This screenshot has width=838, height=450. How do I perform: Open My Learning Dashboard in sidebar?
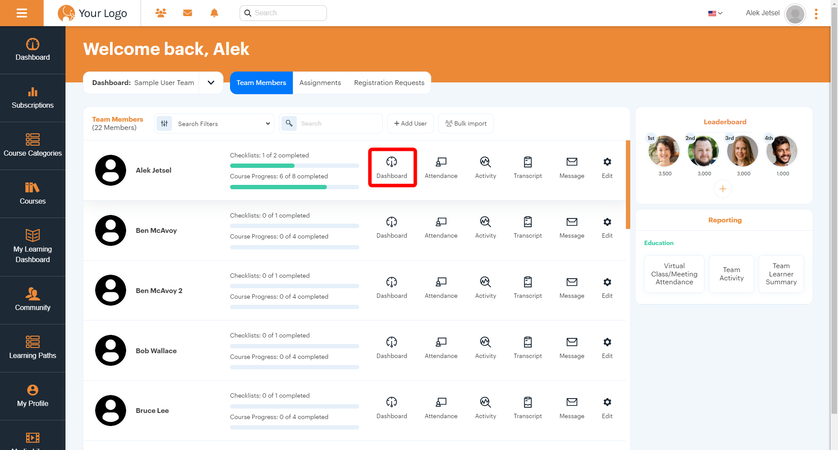33,247
